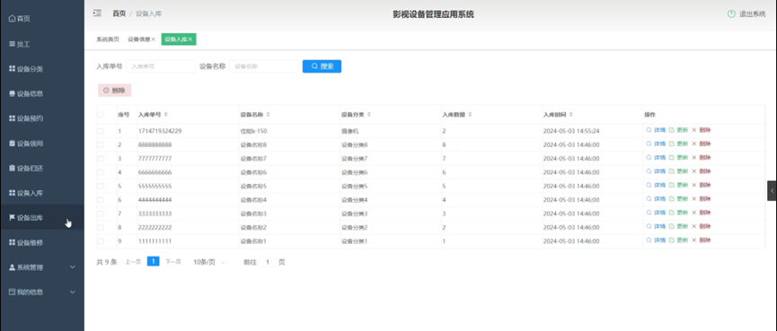Screen dimensions: 777x331
Task: Open 设备出库 in the sidebar
Action: (x=42, y=217)
